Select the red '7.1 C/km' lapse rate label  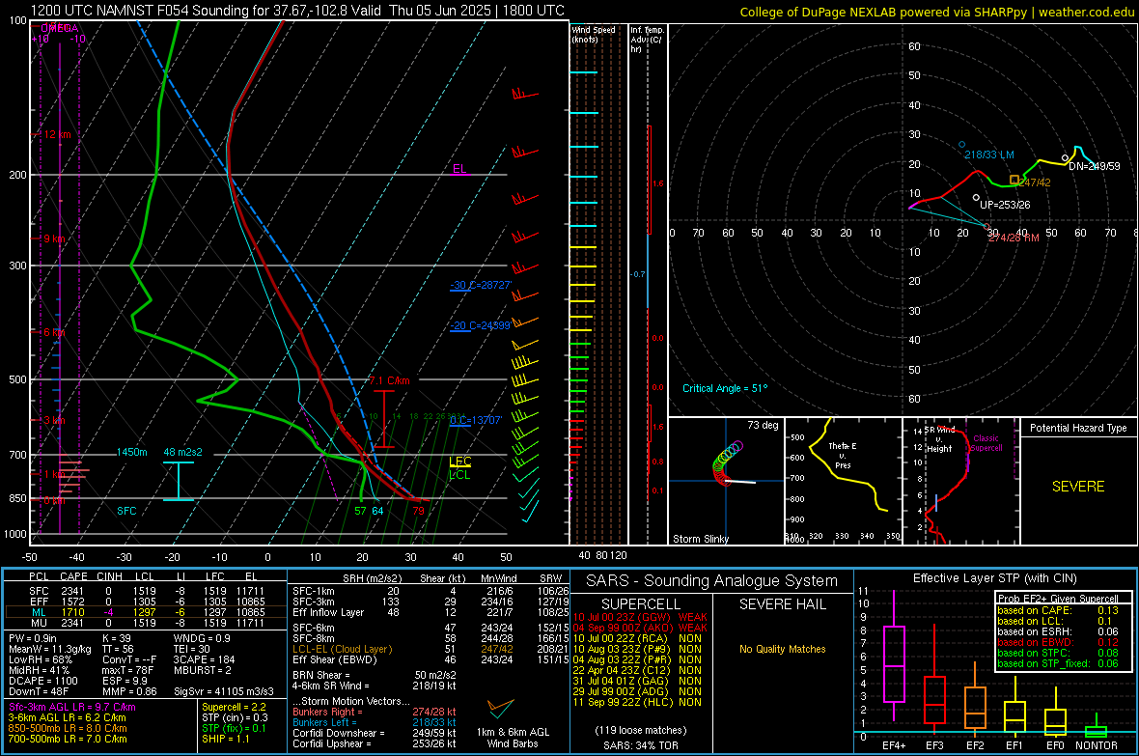pos(389,381)
